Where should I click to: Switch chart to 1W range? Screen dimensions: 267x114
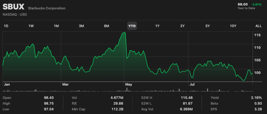click(x=31, y=26)
